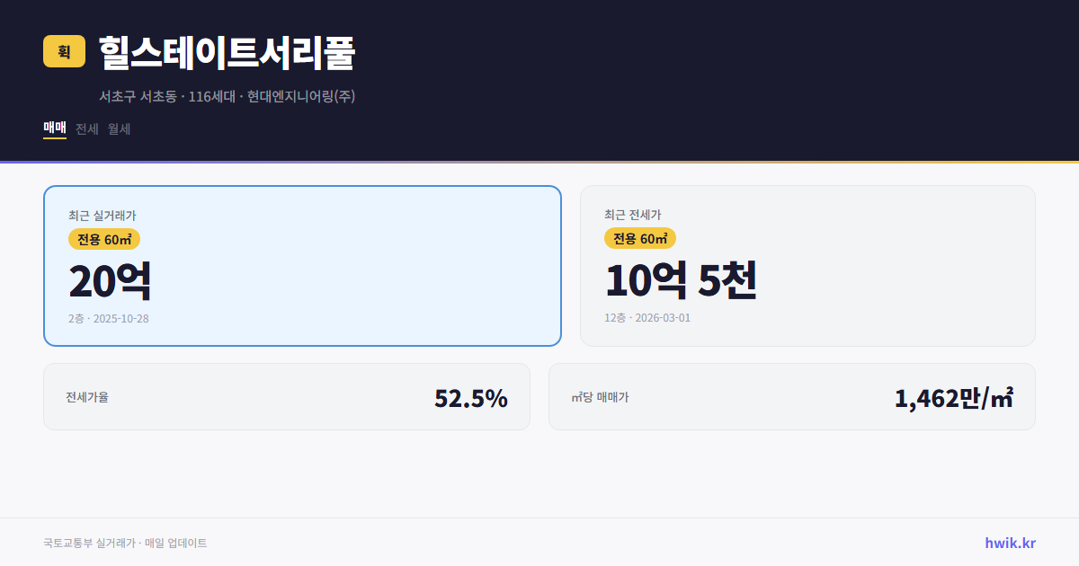Click the 1,462만/㎡ value
The image size is (1079, 566).
click(953, 396)
